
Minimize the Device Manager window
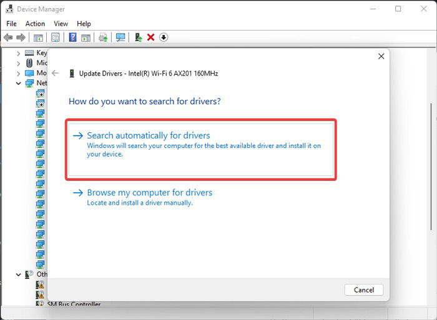tap(373, 9)
